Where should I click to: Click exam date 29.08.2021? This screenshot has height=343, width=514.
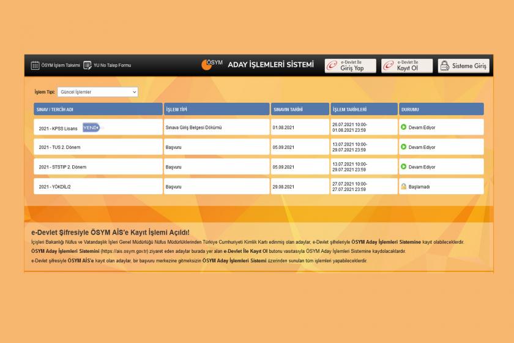[x=283, y=187]
